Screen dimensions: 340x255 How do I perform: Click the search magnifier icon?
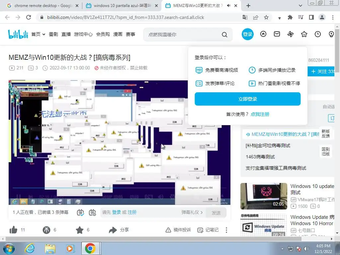(x=225, y=35)
